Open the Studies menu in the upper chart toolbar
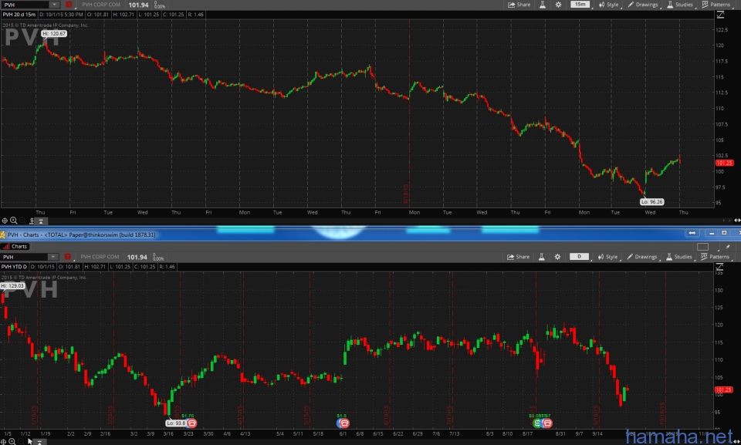 (680, 5)
